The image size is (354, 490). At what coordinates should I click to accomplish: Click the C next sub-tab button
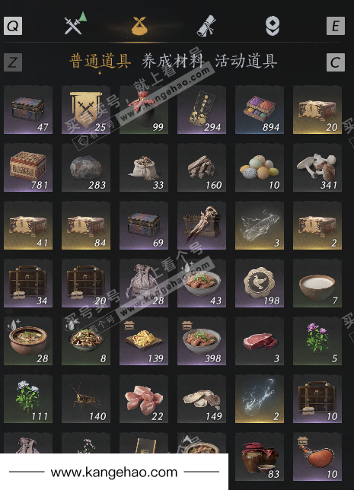pyautogui.click(x=336, y=62)
